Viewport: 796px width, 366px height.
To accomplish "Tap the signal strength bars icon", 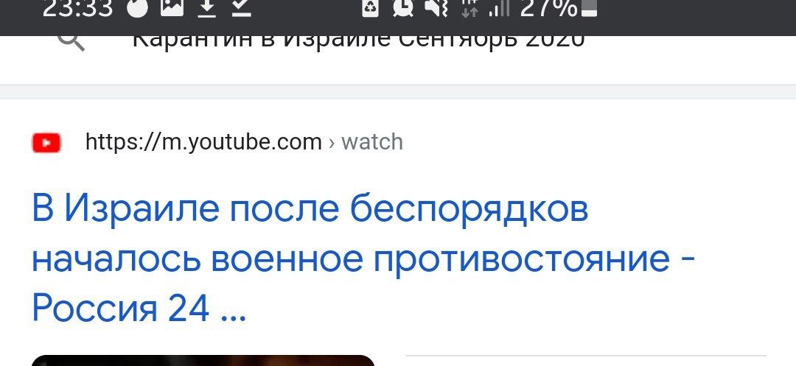I will click(498, 9).
